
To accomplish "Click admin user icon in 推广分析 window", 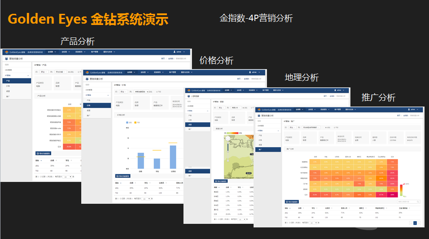I will coord(409,110).
